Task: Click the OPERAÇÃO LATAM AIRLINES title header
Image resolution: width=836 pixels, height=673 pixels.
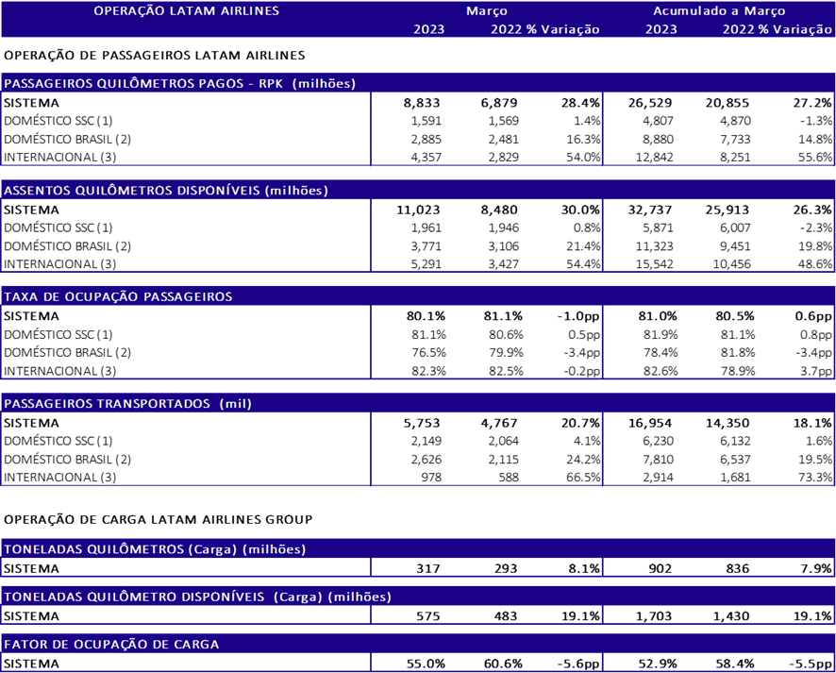Action: click(187, 11)
